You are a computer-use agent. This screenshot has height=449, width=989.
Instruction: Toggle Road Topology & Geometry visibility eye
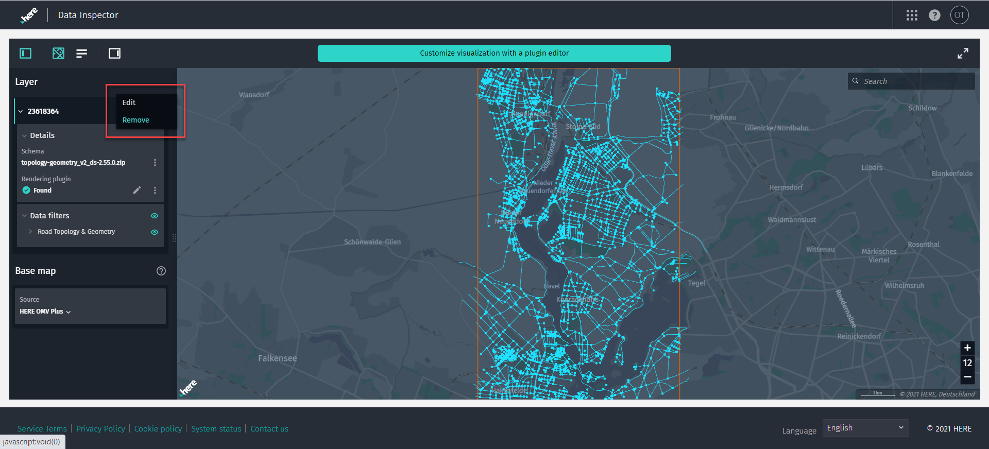point(154,232)
